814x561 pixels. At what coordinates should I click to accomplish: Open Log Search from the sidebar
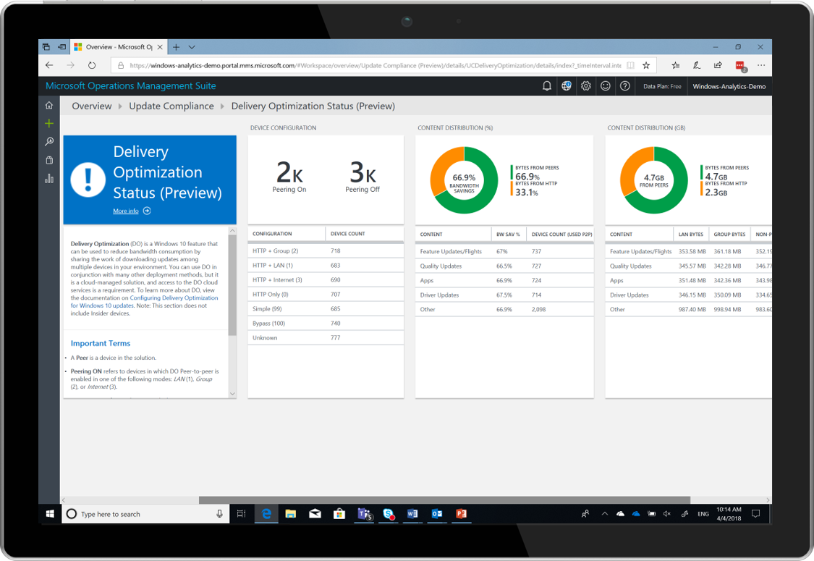pyautogui.click(x=48, y=141)
